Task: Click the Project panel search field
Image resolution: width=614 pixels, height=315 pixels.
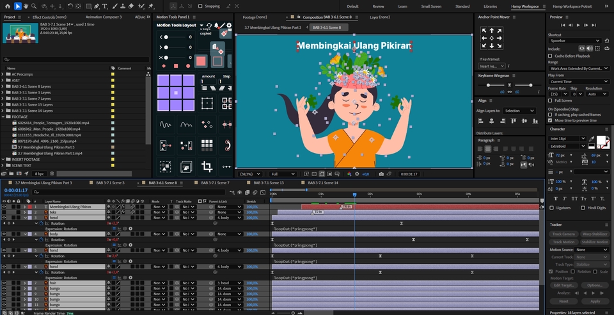Action: pos(76,60)
